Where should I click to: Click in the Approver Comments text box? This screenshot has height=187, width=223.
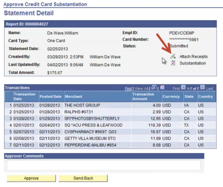104,165
